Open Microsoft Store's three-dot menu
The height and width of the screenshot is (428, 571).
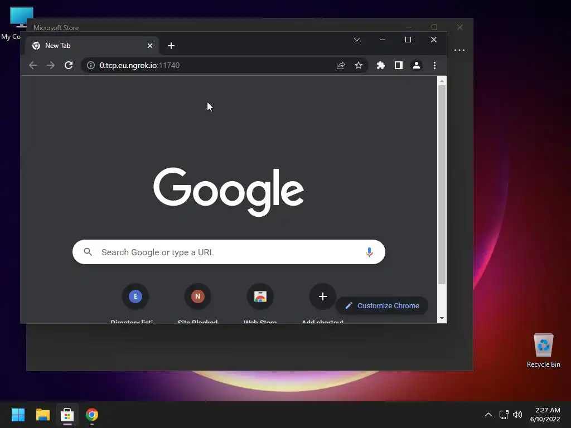[459, 50]
